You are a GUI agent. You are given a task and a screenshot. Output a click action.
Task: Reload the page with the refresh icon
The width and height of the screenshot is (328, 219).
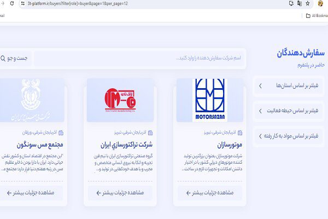[12, 3]
